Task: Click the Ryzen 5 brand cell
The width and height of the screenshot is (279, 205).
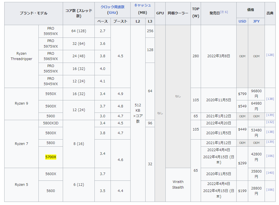Action: [21, 185]
